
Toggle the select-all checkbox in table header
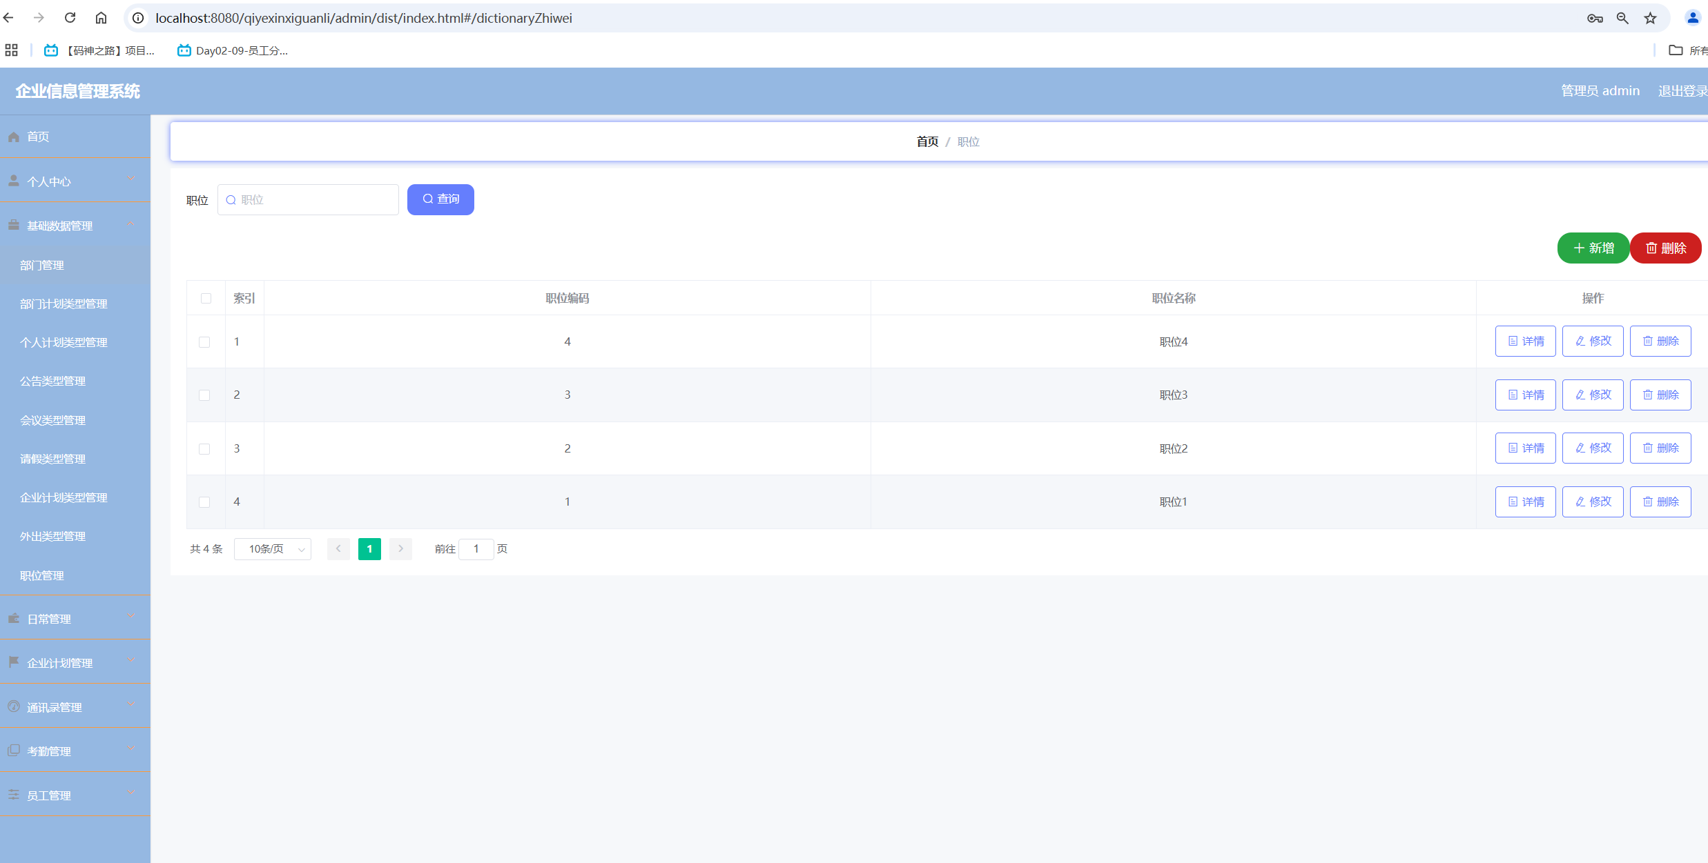pyautogui.click(x=206, y=298)
